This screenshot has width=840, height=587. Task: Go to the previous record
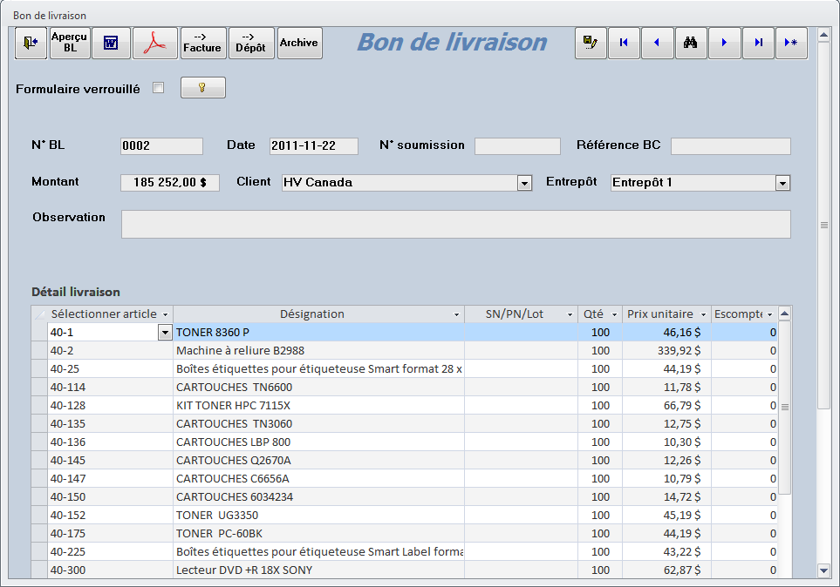pos(657,43)
